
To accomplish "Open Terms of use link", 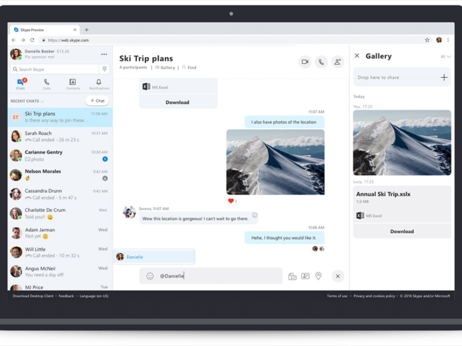I will click(x=337, y=296).
